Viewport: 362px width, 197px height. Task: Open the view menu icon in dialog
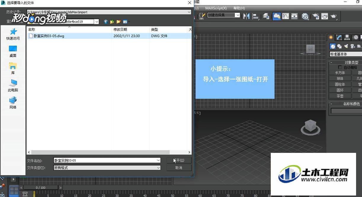tap(126, 22)
